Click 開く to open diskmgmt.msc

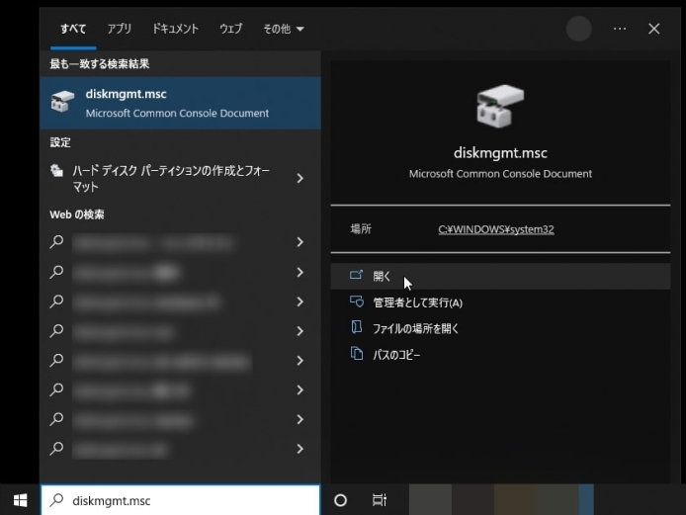pos(500,276)
